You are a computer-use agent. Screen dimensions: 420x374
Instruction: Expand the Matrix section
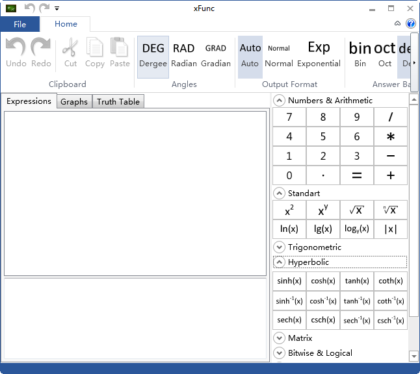[280, 338]
